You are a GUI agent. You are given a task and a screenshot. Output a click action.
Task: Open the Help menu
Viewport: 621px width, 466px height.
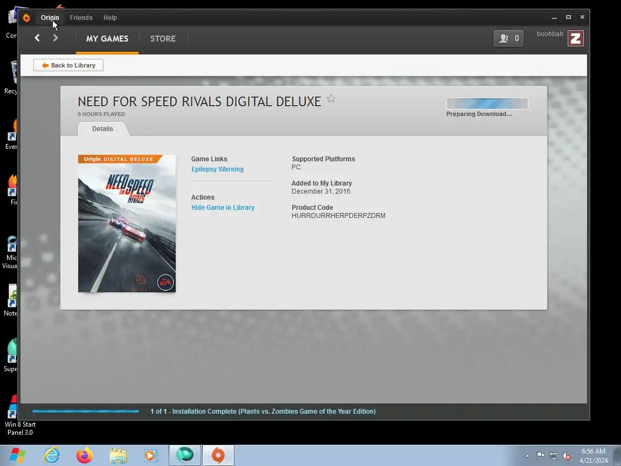pos(110,18)
